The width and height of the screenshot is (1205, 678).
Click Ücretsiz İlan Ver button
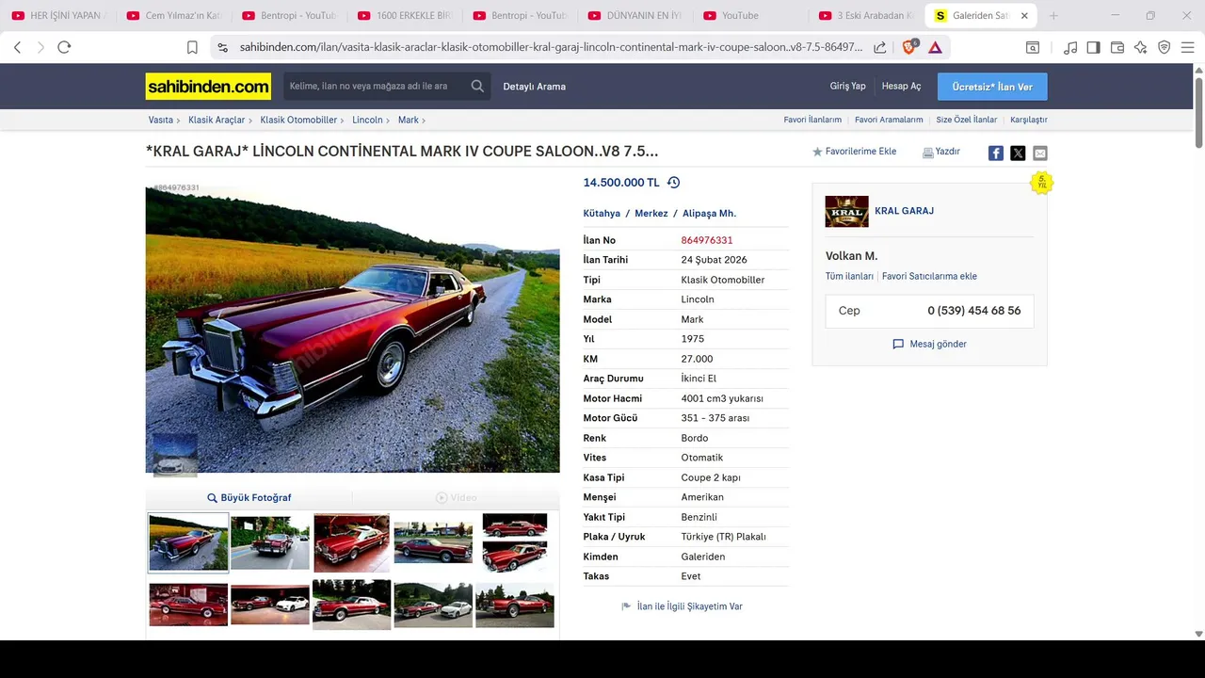pos(992,87)
